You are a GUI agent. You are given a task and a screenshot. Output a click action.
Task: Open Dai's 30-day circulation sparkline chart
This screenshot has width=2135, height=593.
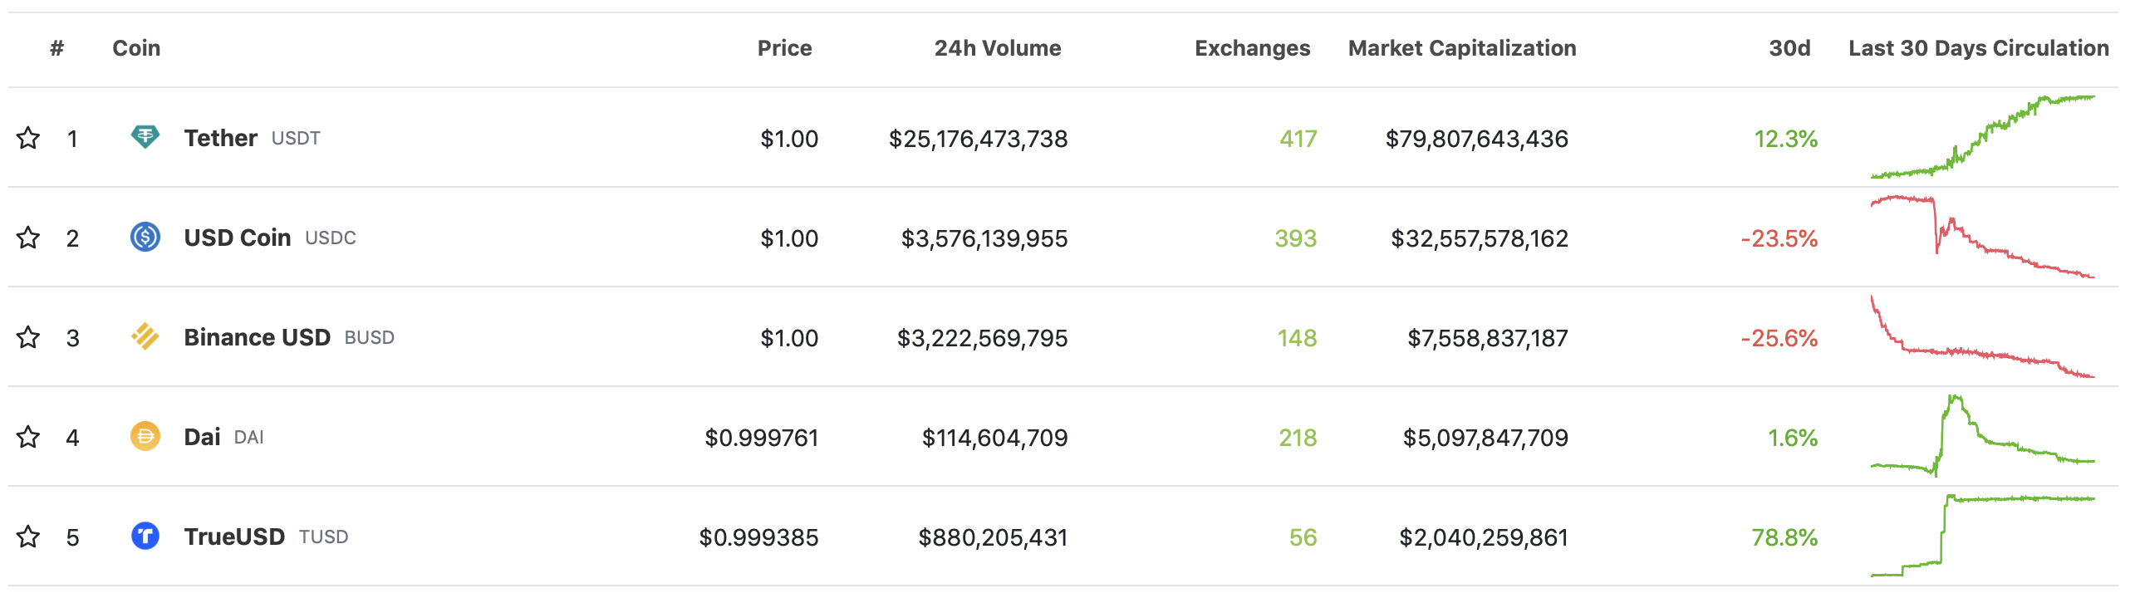pos(1982,436)
